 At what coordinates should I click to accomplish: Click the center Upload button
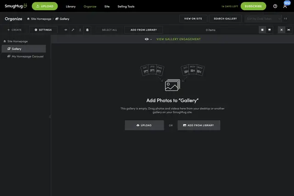[144, 125]
